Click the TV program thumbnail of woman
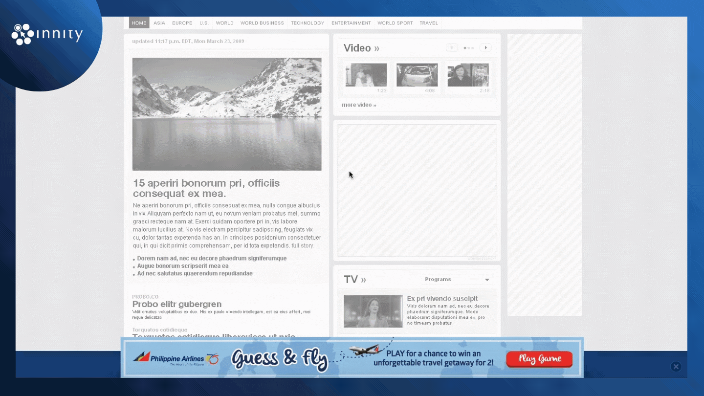 pyautogui.click(x=373, y=311)
